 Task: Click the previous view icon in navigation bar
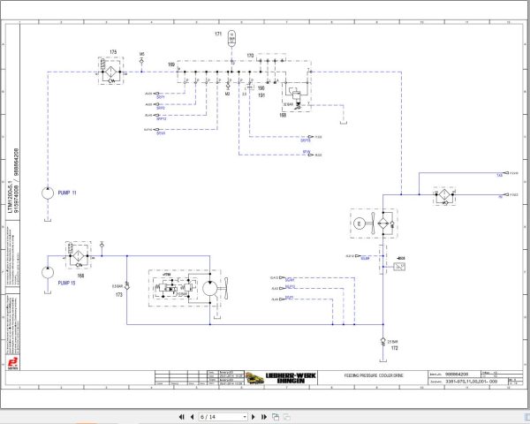[x=276, y=417]
